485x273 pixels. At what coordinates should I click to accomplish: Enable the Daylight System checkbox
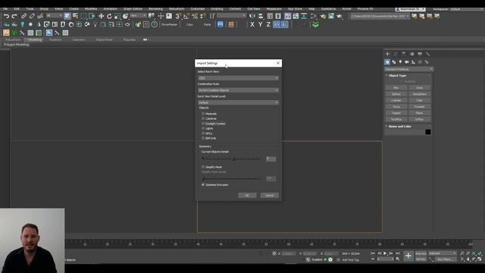coord(203,124)
